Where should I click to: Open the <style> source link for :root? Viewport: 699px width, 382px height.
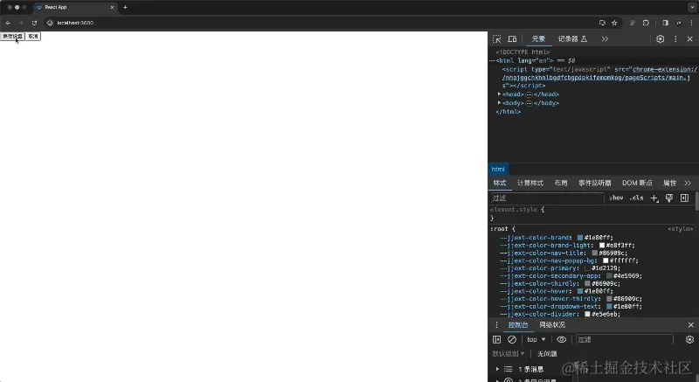tap(681, 229)
